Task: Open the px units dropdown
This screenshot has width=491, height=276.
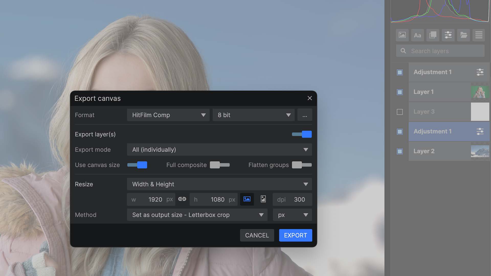Action: click(x=292, y=215)
